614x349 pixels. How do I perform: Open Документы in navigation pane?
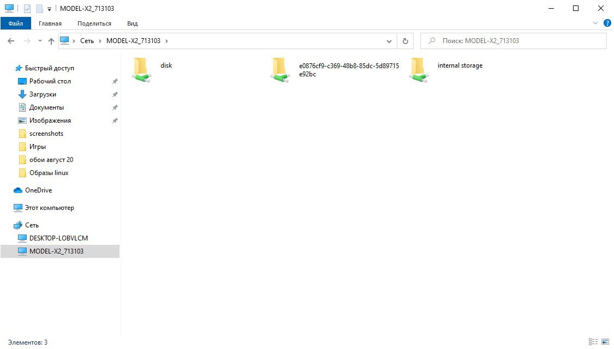click(x=46, y=107)
